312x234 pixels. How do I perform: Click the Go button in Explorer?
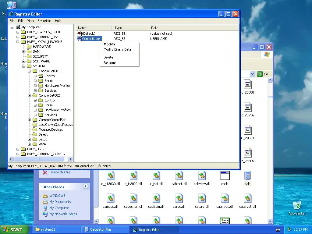[263, 74]
